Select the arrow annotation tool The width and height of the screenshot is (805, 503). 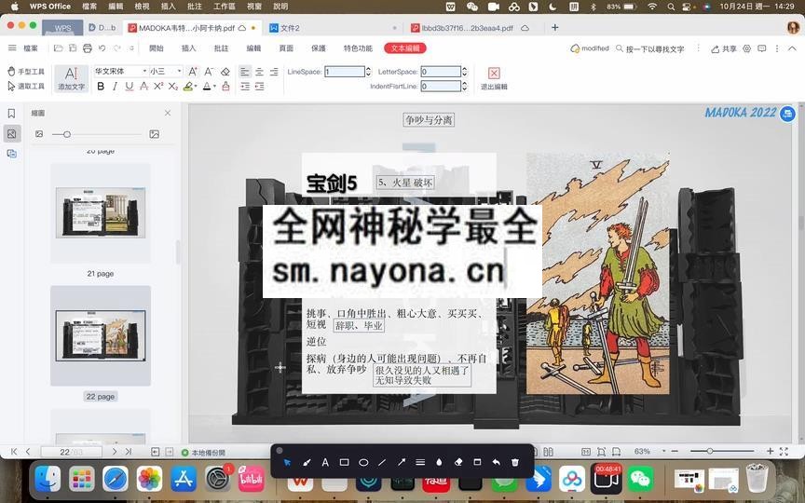(x=401, y=462)
